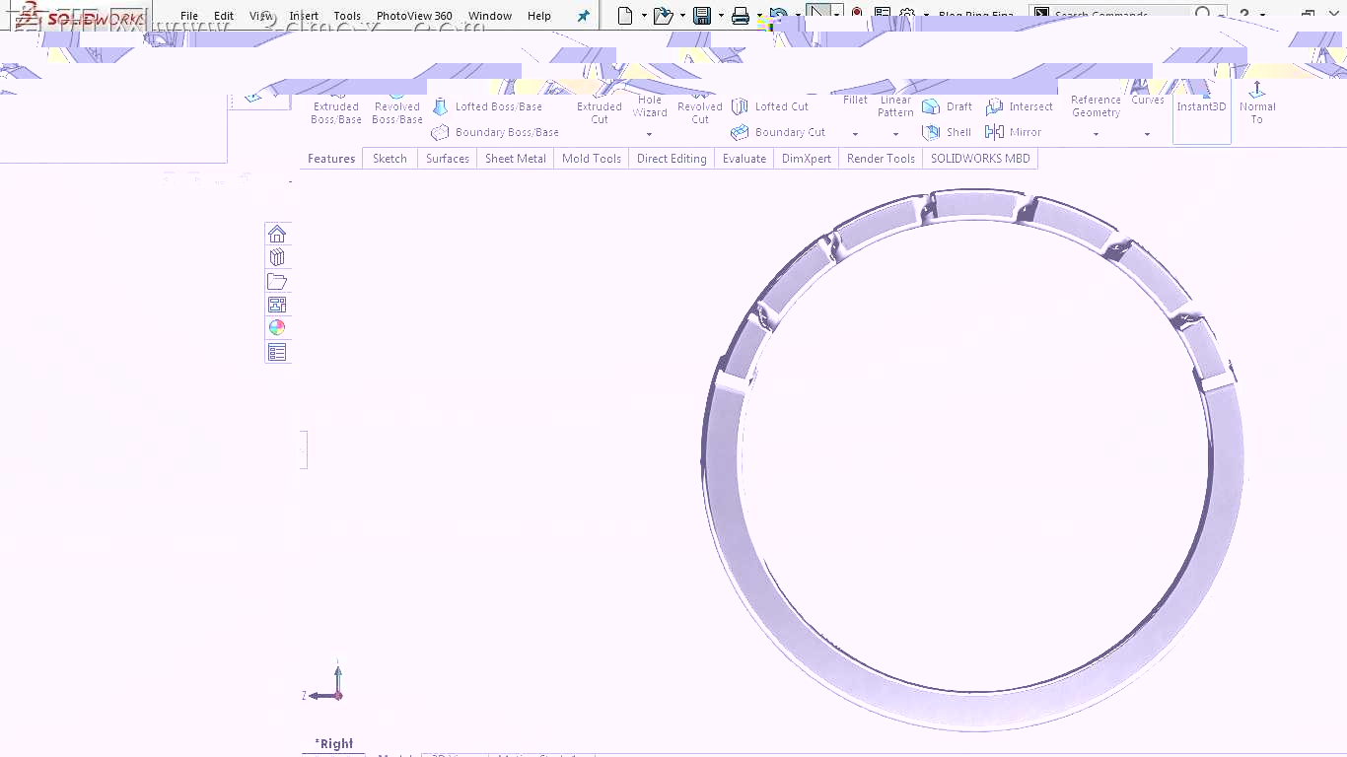Open the New document dropdown arrow
This screenshot has width=1347, height=757.
644,16
